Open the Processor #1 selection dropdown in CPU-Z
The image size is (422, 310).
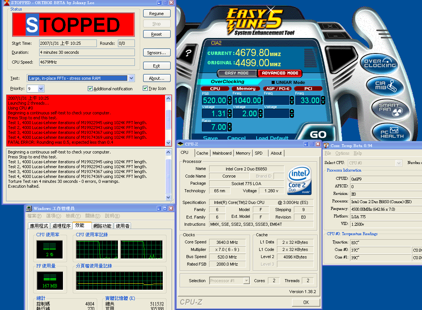pyautogui.click(x=246, y=281)
